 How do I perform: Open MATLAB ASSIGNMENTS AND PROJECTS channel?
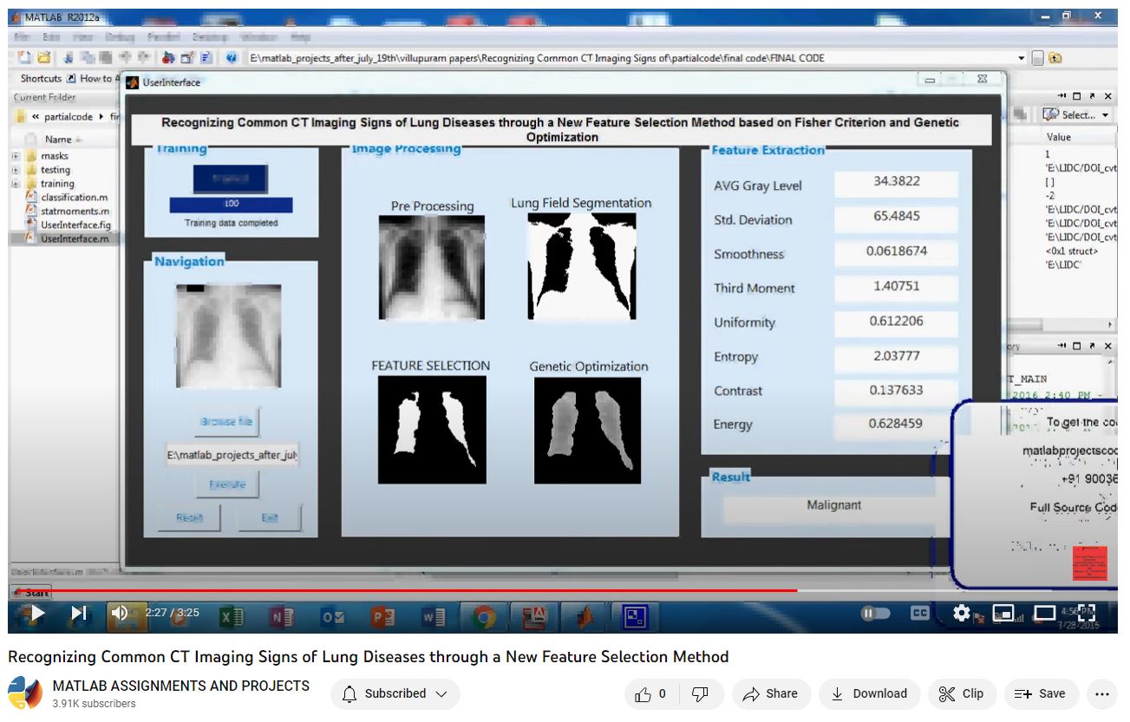[181, 686]
